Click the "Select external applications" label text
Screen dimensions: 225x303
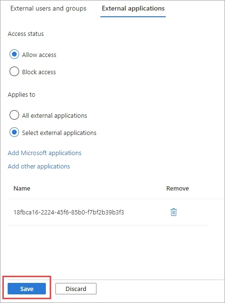click(x=59, y=133)
